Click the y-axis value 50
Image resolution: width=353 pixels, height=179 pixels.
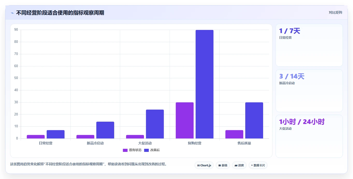[16, 78]
